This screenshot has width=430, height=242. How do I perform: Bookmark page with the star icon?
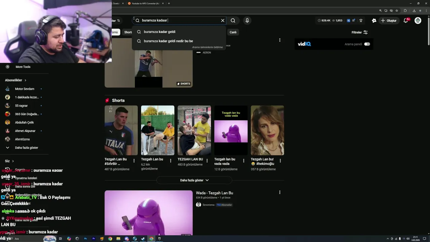[x=397, y=11]
